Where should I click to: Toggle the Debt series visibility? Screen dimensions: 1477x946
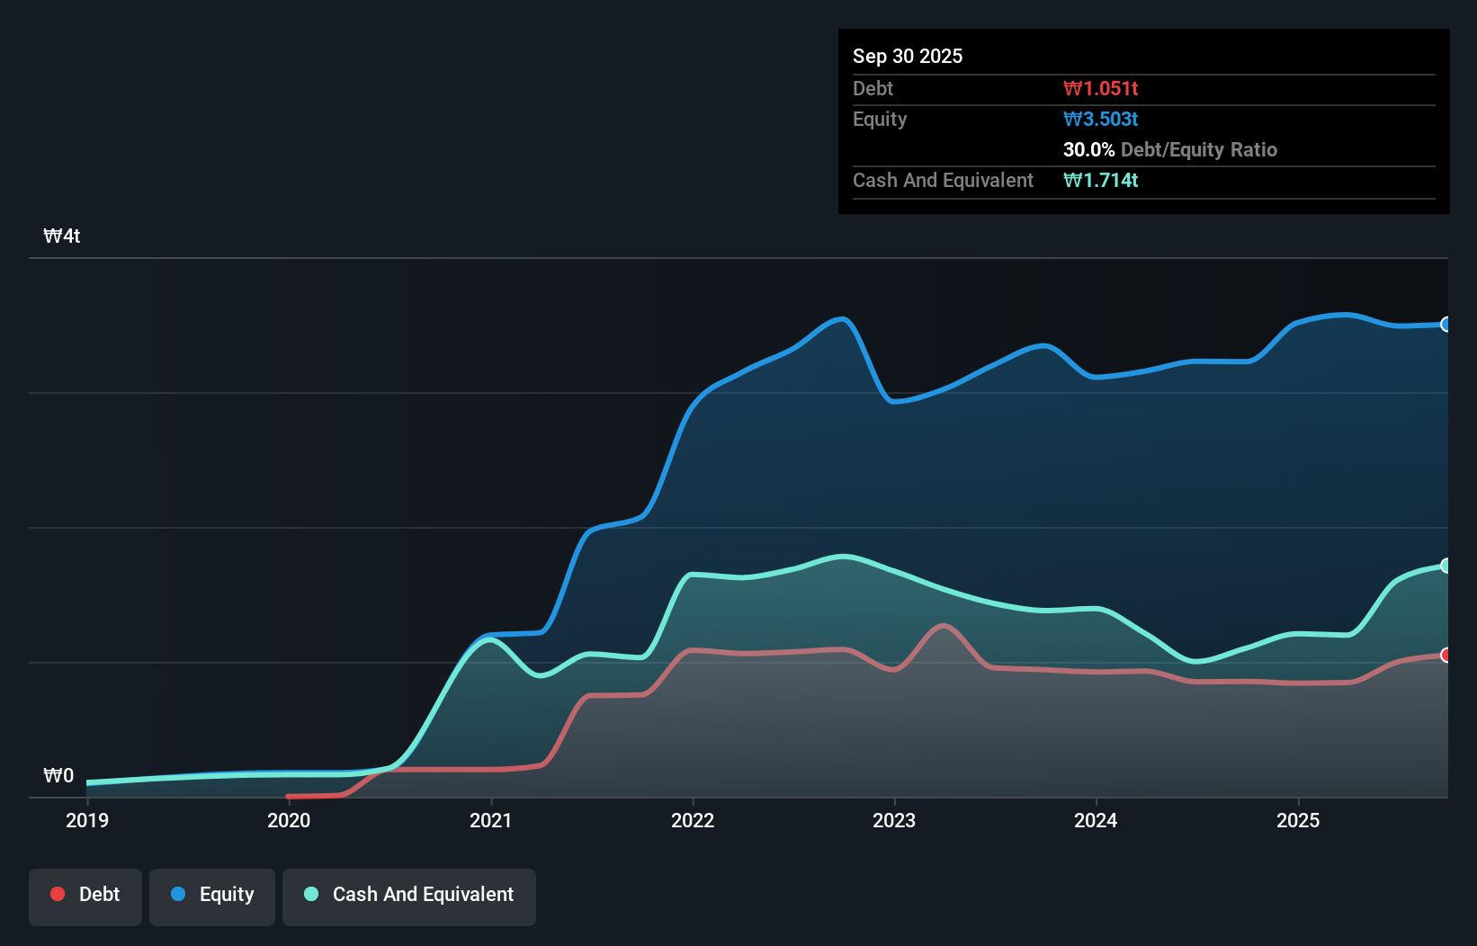(85, 896)
